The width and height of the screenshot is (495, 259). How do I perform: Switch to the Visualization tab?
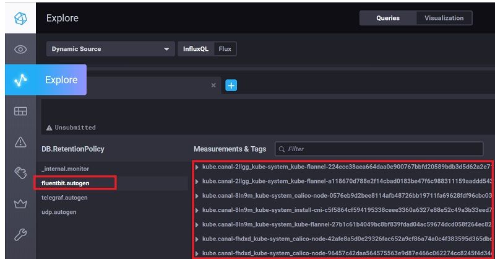(x=444, y=18)
